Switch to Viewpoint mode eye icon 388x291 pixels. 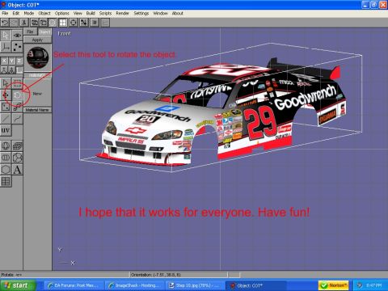tap(17, 36)
